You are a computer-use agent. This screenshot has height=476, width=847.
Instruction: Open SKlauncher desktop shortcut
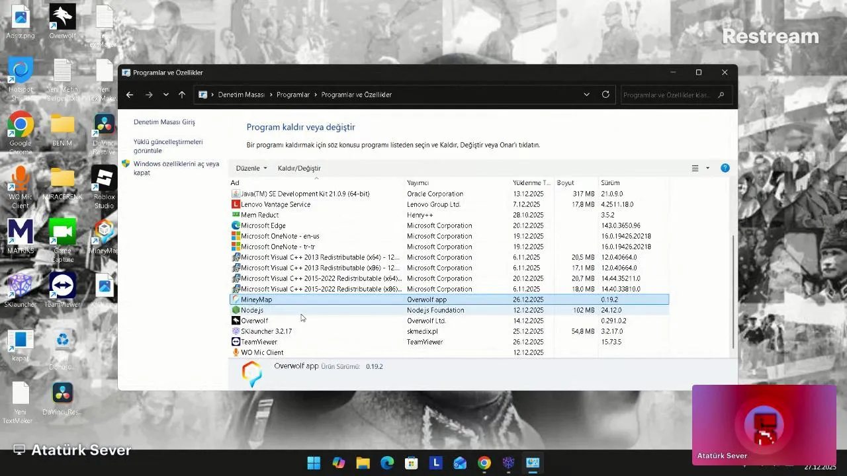21,291
